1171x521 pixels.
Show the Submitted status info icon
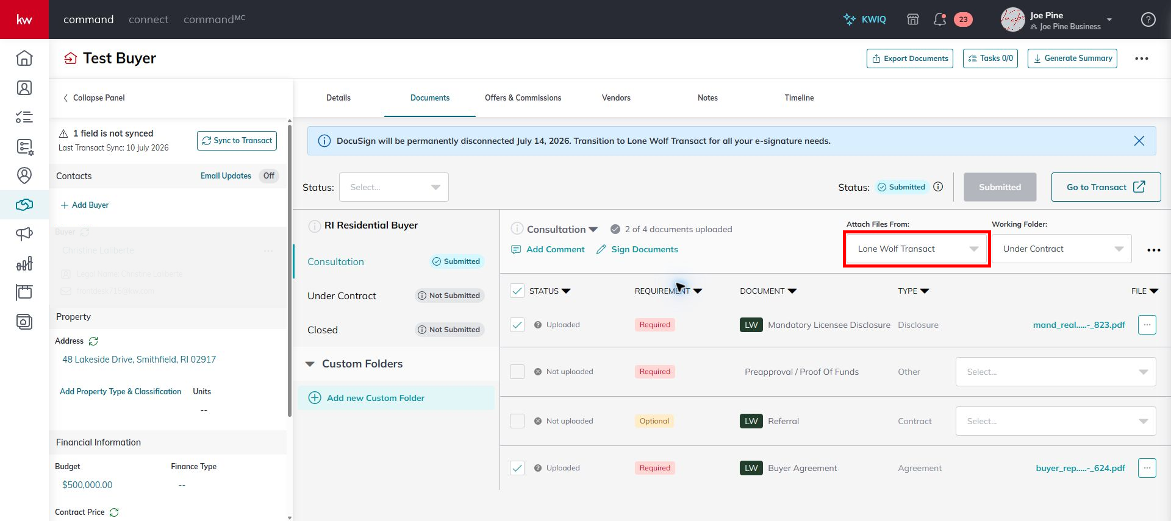[x=938, y=187]
